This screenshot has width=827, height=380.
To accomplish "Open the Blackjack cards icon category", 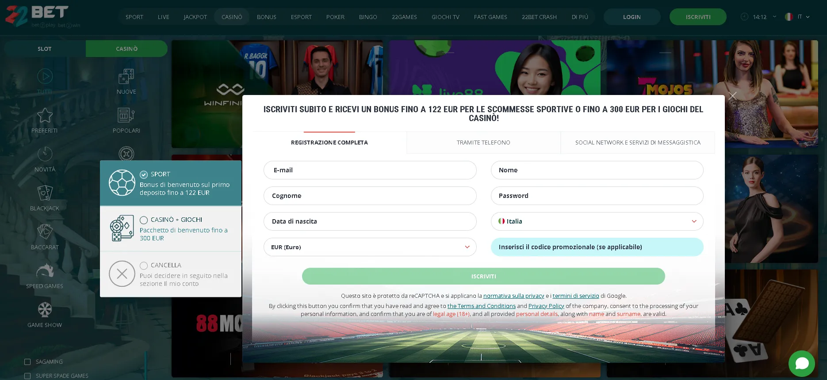I will coord(45,193).
